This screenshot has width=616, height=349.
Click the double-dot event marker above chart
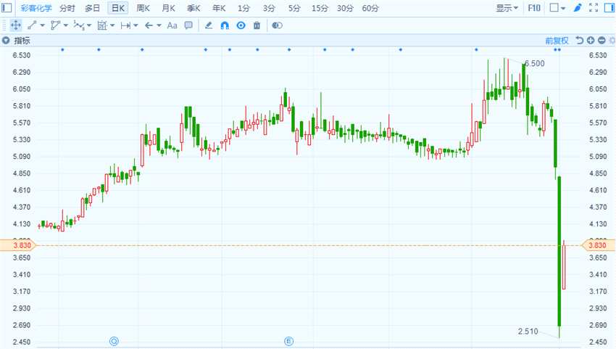(557, 49)
